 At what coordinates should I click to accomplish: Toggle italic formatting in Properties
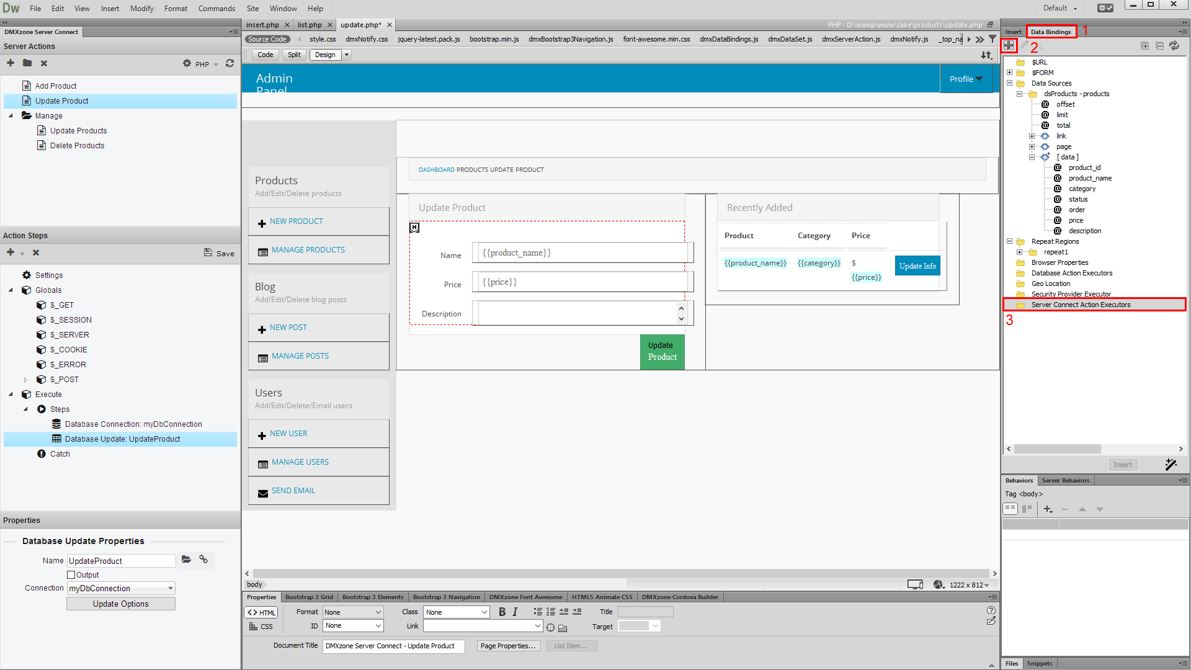point(515,612)
